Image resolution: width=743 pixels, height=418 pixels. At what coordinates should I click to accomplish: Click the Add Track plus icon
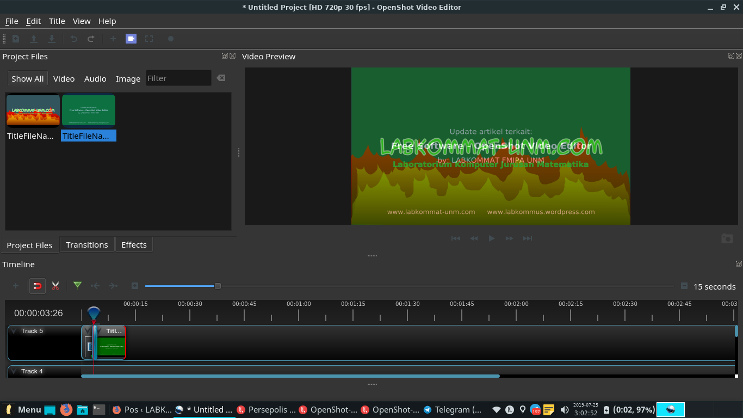click(16, 286)
